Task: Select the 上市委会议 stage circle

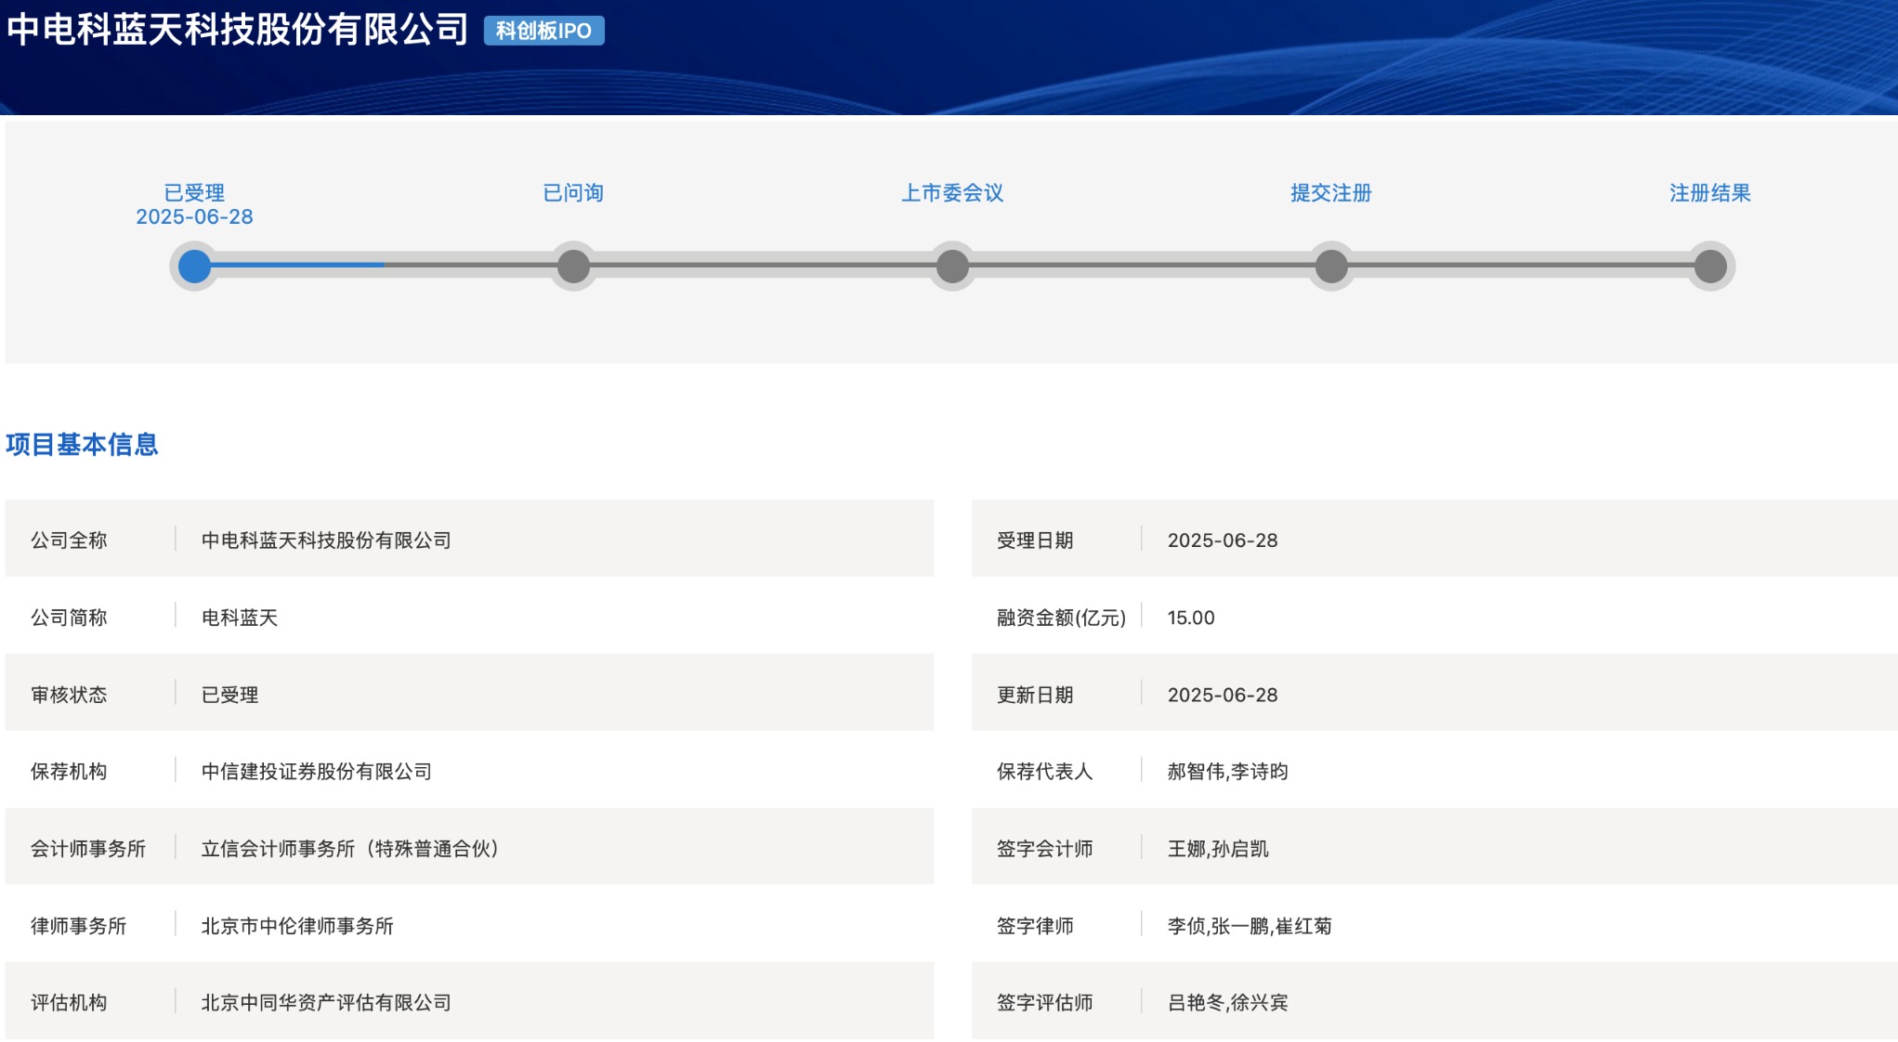Action: tap(952, 267)
